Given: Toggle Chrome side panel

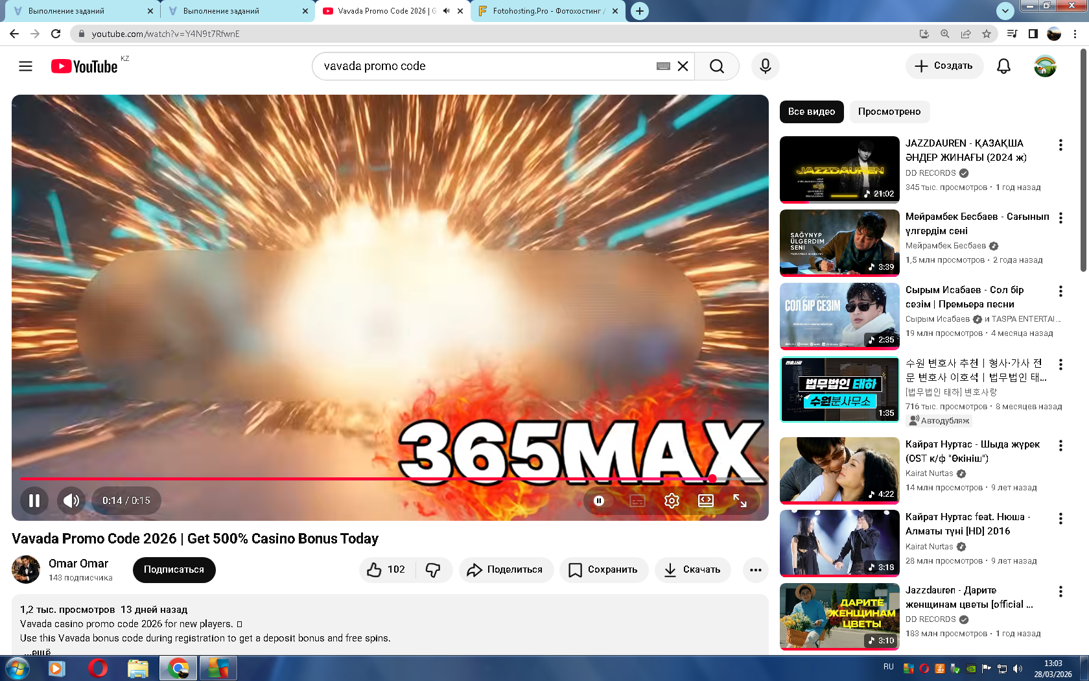Looking at the screenshot, I should point(1033,34).
